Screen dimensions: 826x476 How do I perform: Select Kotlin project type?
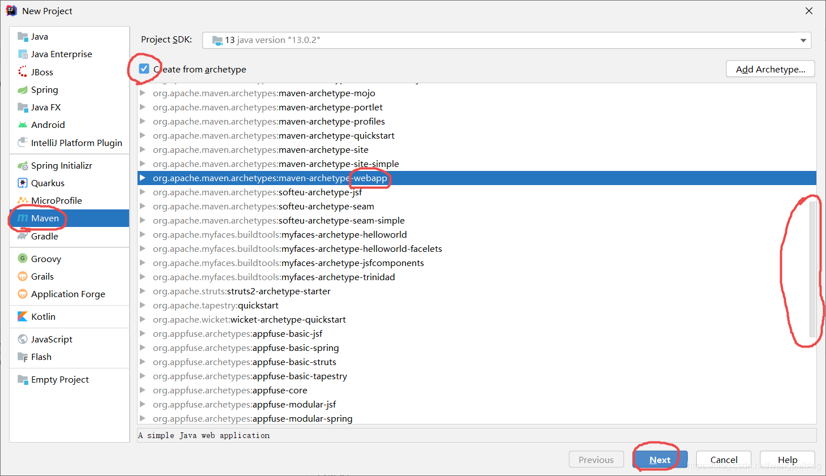tap(70, 316)
